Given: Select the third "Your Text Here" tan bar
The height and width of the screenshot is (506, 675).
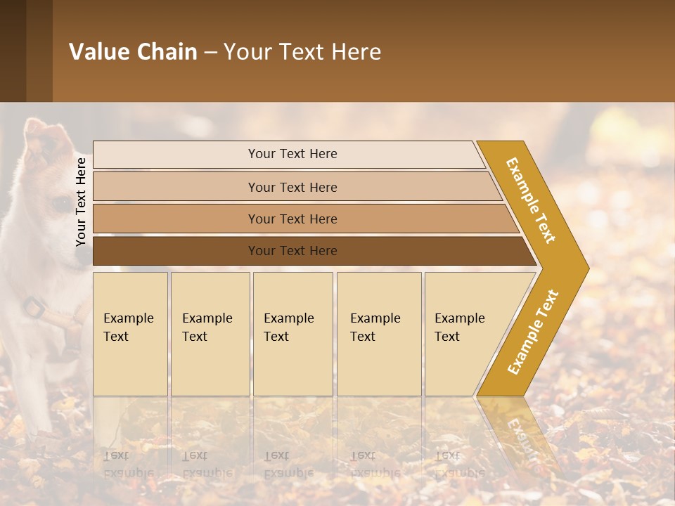Looking at the screenshot, I should (292, 219).
